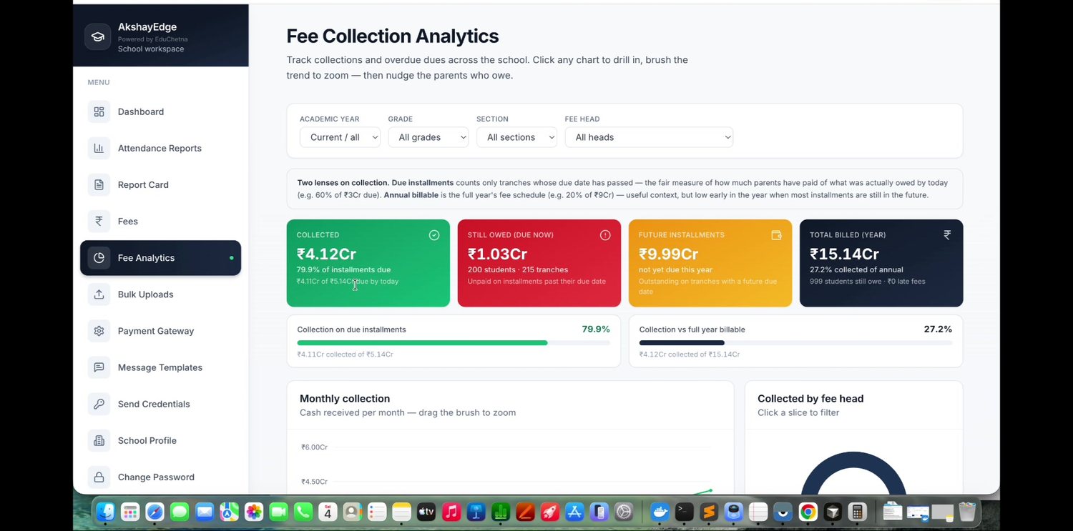Open Send Credentials menu item

(x=160, y=403)
